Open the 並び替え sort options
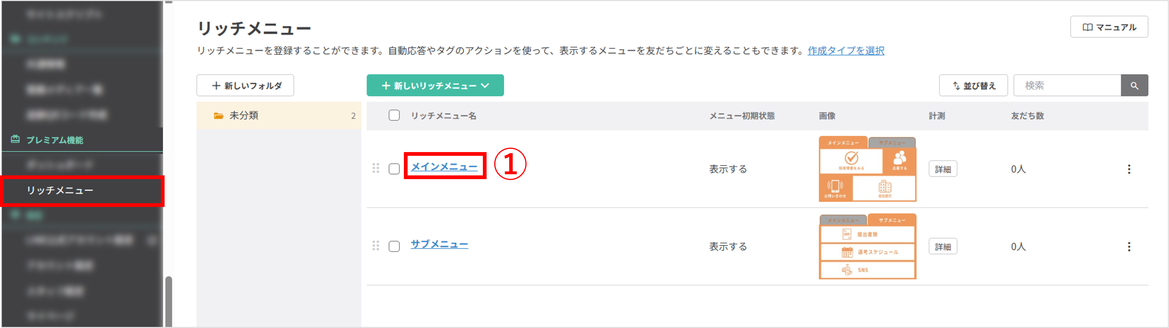 (x=973, y=85)
